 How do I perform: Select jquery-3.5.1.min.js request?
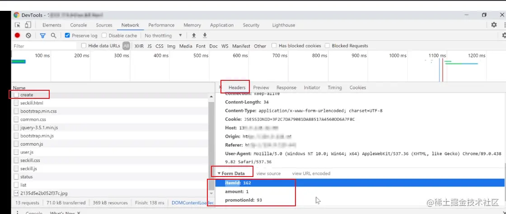(111, 128)
